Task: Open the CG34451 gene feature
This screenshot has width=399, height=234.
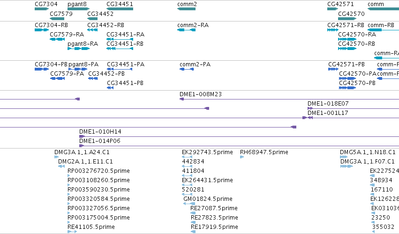Action: tap(120, 9)
